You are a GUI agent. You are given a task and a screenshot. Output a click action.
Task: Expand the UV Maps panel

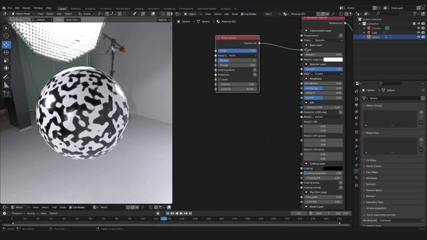pos(371,160)
